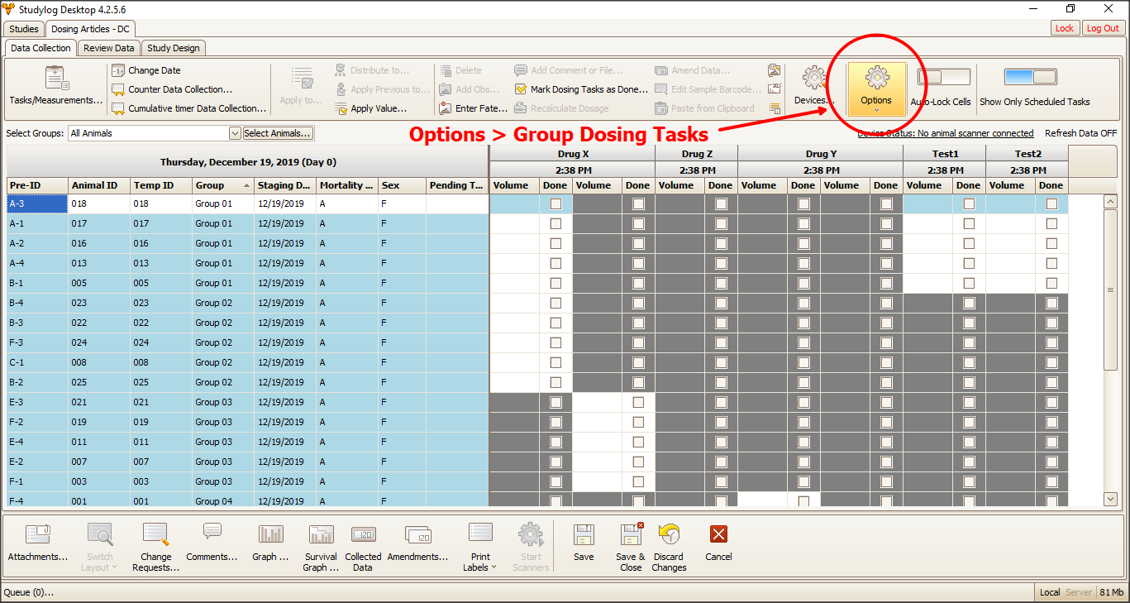Toggle the Auto-Lock Cells switch
This screenshot has height=603, width=1130.
click(944, 77)
